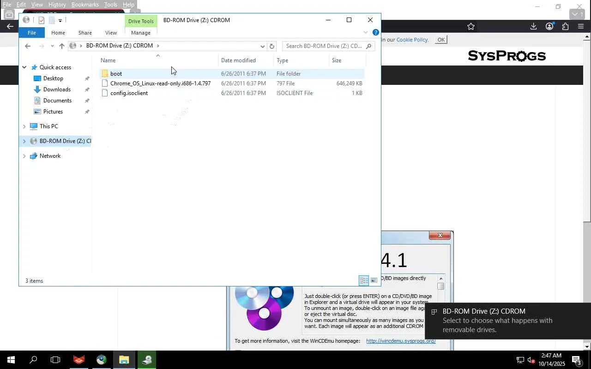Select BD-ROM Drive (Z:) in navigation pane
This screenshot has width=591, height=369.
pos(60,141)
